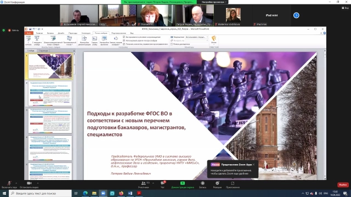Expand microphone audio options arrow
Viewport: 351px width, 197px height.
[x=16, y=183]
